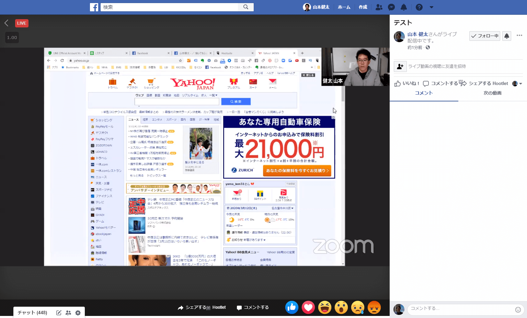The image size is (527, 318).
Task: Switch to the 次の動画 tab
Action: (493, 93)
